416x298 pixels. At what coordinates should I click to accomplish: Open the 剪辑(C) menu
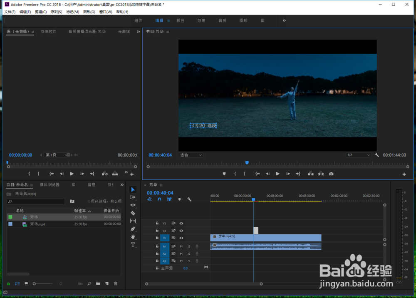pos(41,12)
